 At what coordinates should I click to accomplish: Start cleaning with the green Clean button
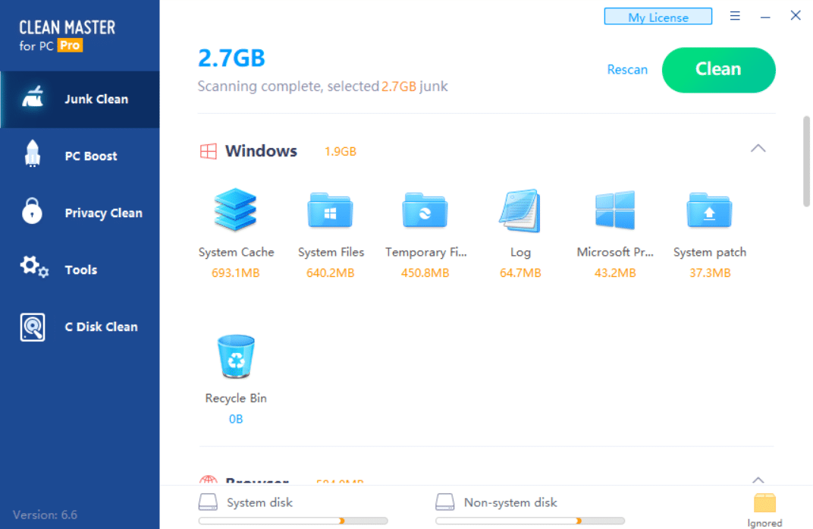click(719, 70)
